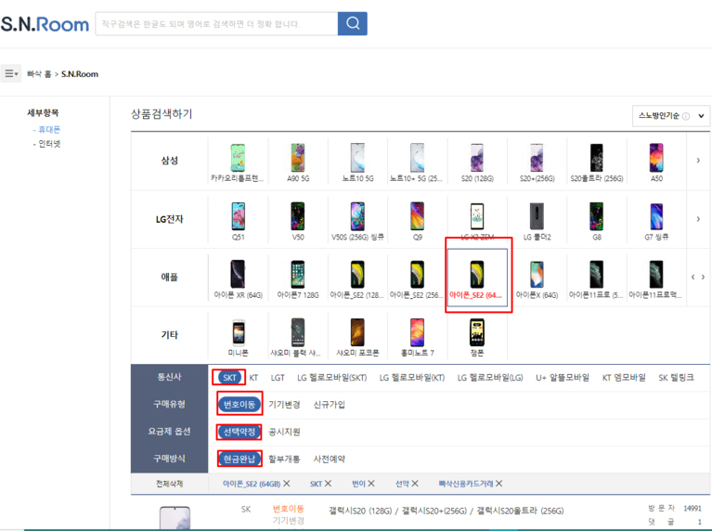Select 선택약정 plan option
Viewport: 712px width, 531px height.
239,432
